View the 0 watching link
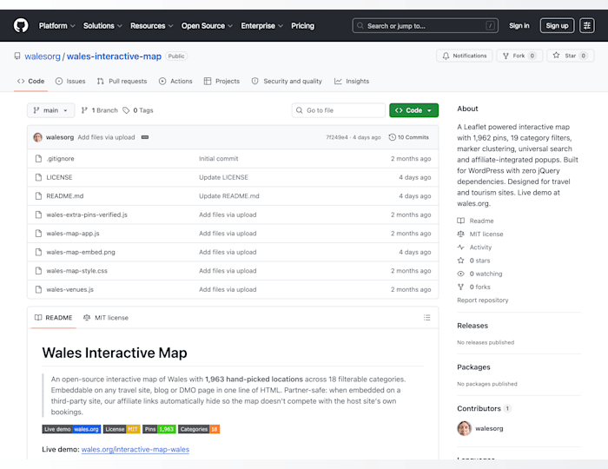608x469 pixels. pos(479,274)
